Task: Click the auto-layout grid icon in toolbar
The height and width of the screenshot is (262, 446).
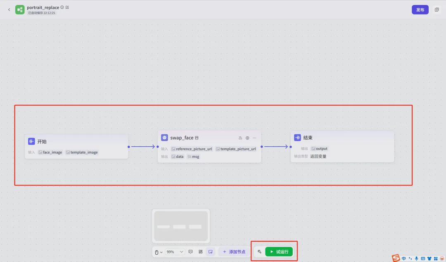Action: pos(201,252)
